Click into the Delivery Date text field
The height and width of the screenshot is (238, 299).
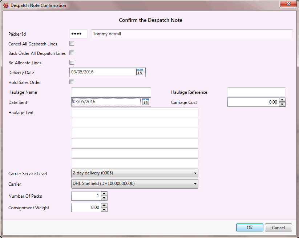(x=103, y=72)
